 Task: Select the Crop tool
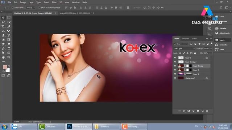3,26
